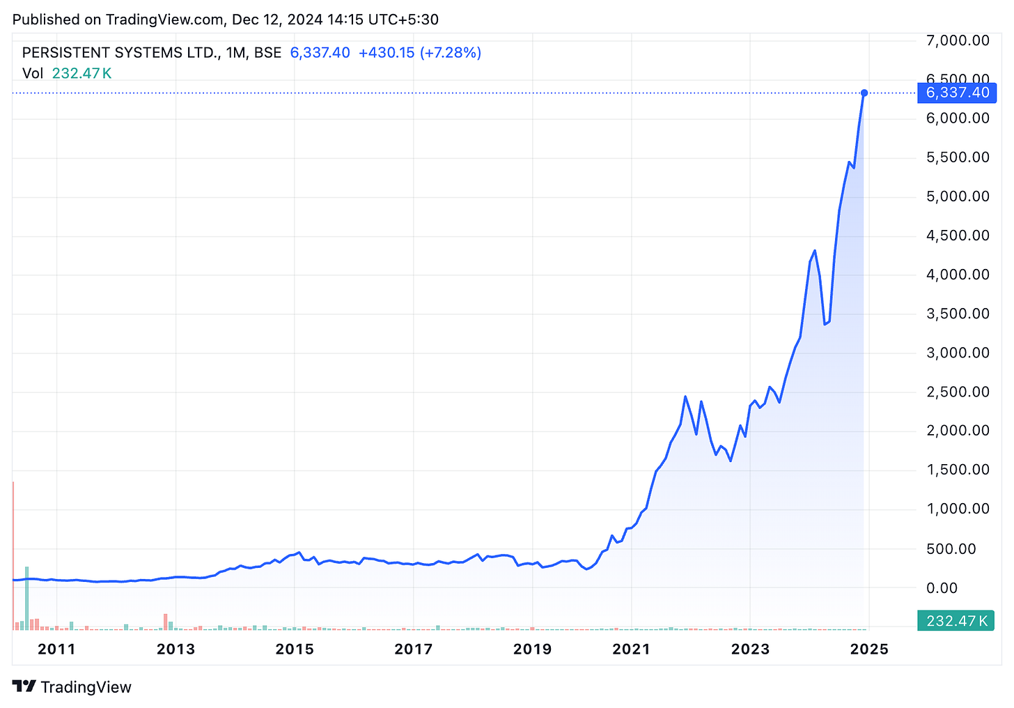Click the 1,500.00 price axis label
This screenshot has height=708, width=1014.
click(958, 470)
